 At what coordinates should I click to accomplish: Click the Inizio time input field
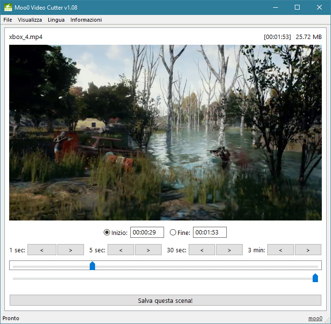147,233
